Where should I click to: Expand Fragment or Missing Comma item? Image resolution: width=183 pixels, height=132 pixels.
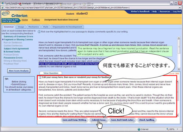click(18, 40)
